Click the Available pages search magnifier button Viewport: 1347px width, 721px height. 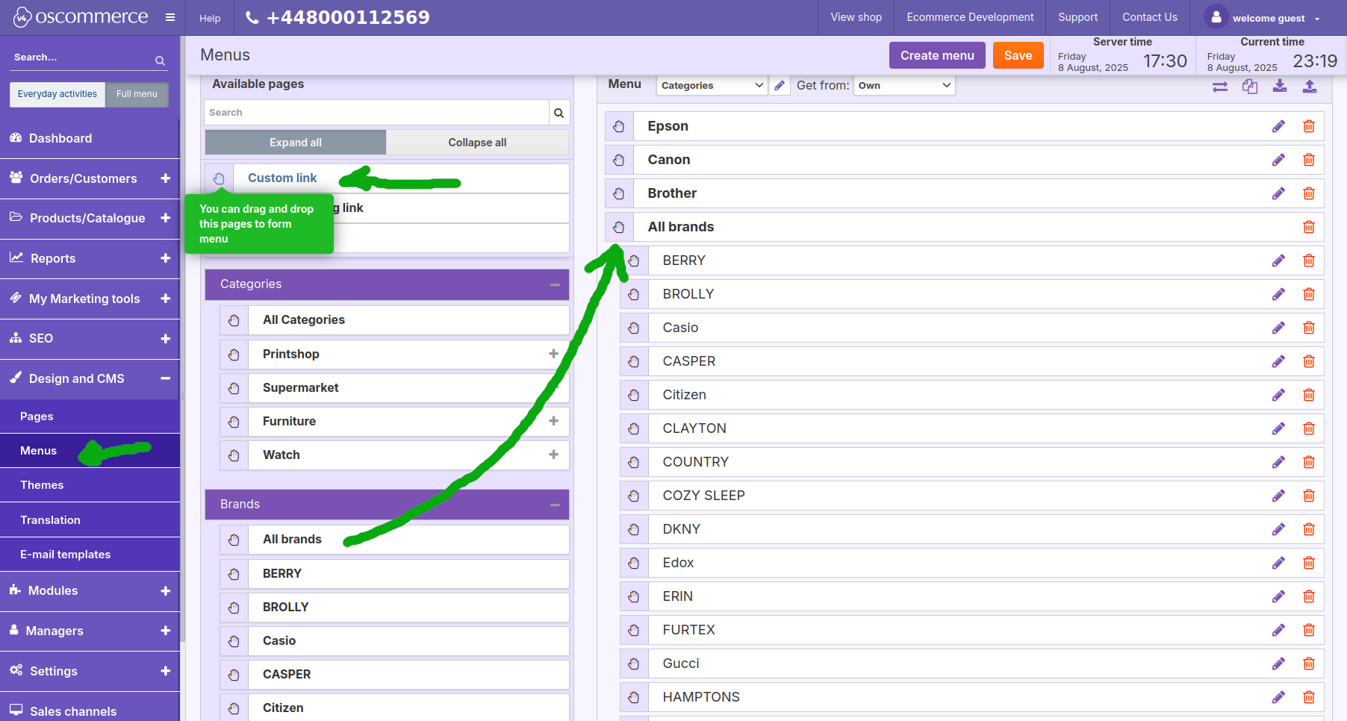[559, 113]
